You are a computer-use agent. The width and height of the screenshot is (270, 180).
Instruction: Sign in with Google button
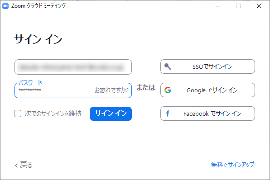click(207, 90)
